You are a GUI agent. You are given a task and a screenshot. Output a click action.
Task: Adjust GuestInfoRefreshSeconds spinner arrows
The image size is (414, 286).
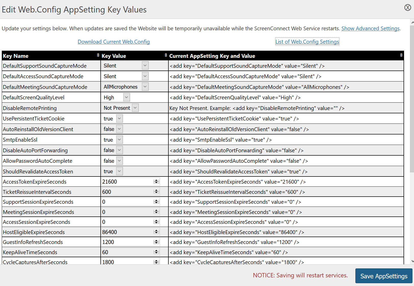156,242
